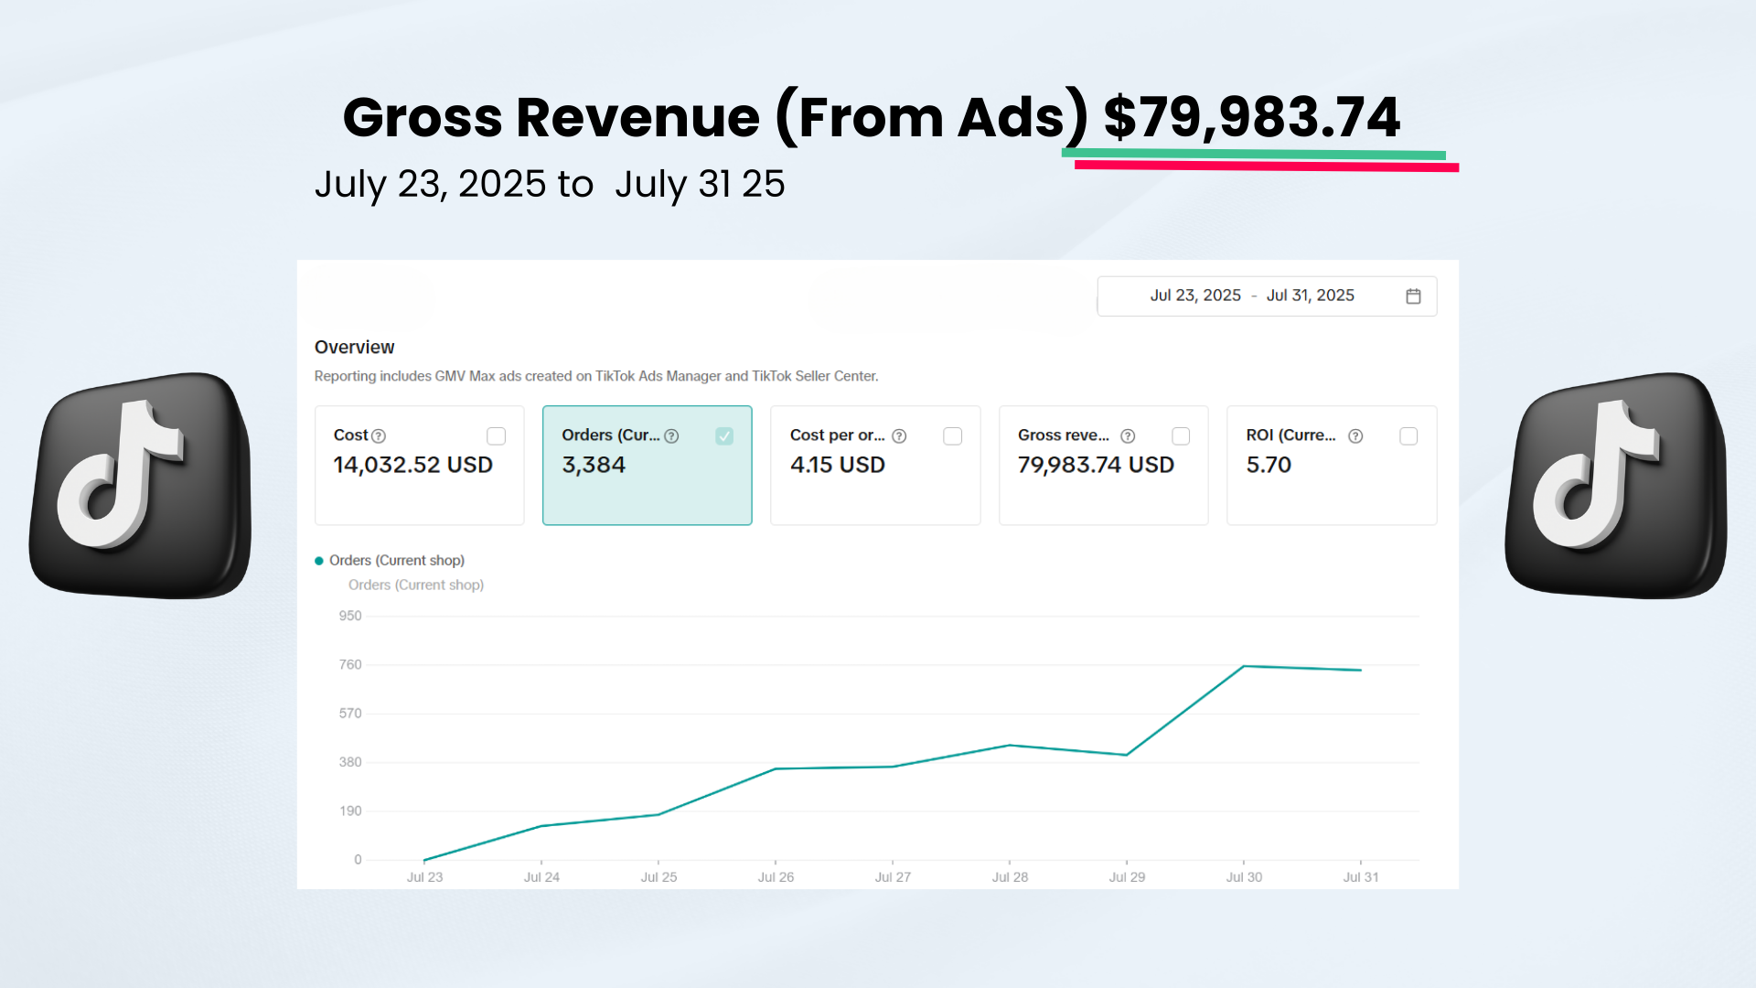Click the Jul 30 peak point on the chart line
Image resolution: width=1756 pixels, height=988 pixels.
1242,667
